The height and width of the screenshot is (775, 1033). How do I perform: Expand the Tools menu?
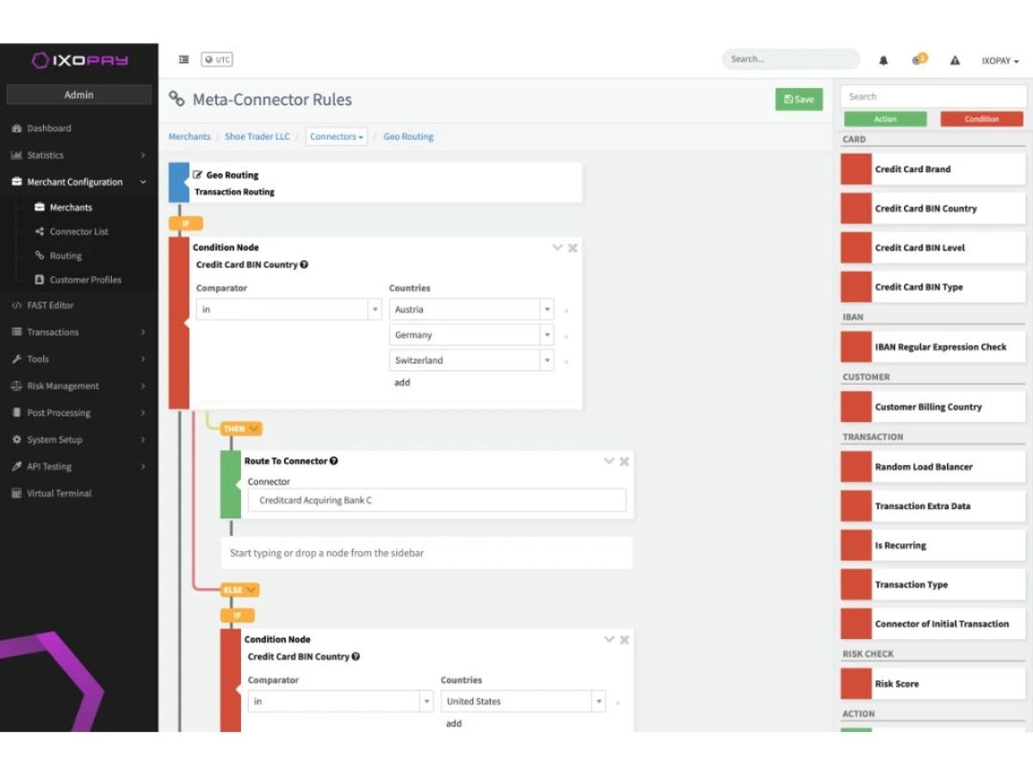79,359
